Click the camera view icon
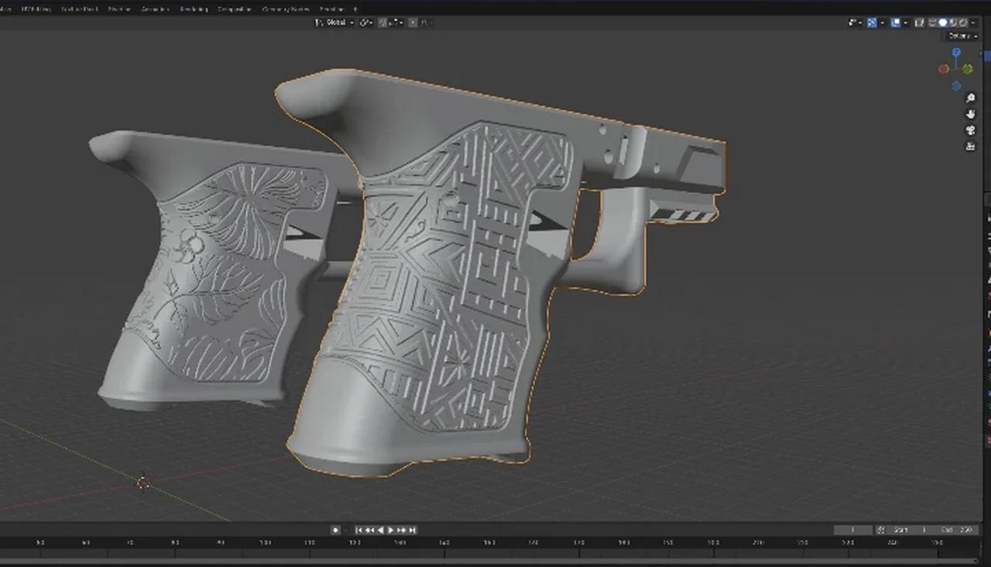The width and height of the screenshot is (991, 567). pyautogui.click(x=970, y=129)
